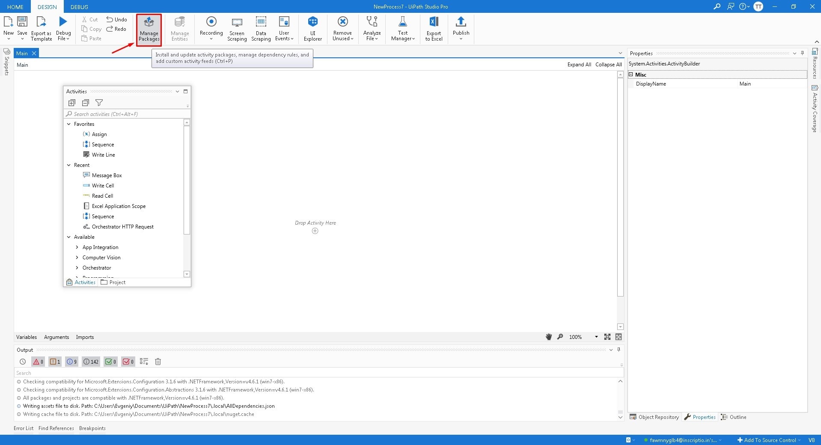Screen dimensions: 821x445
Task: Fit workflow to screen icon
Action: coord(607,337)
